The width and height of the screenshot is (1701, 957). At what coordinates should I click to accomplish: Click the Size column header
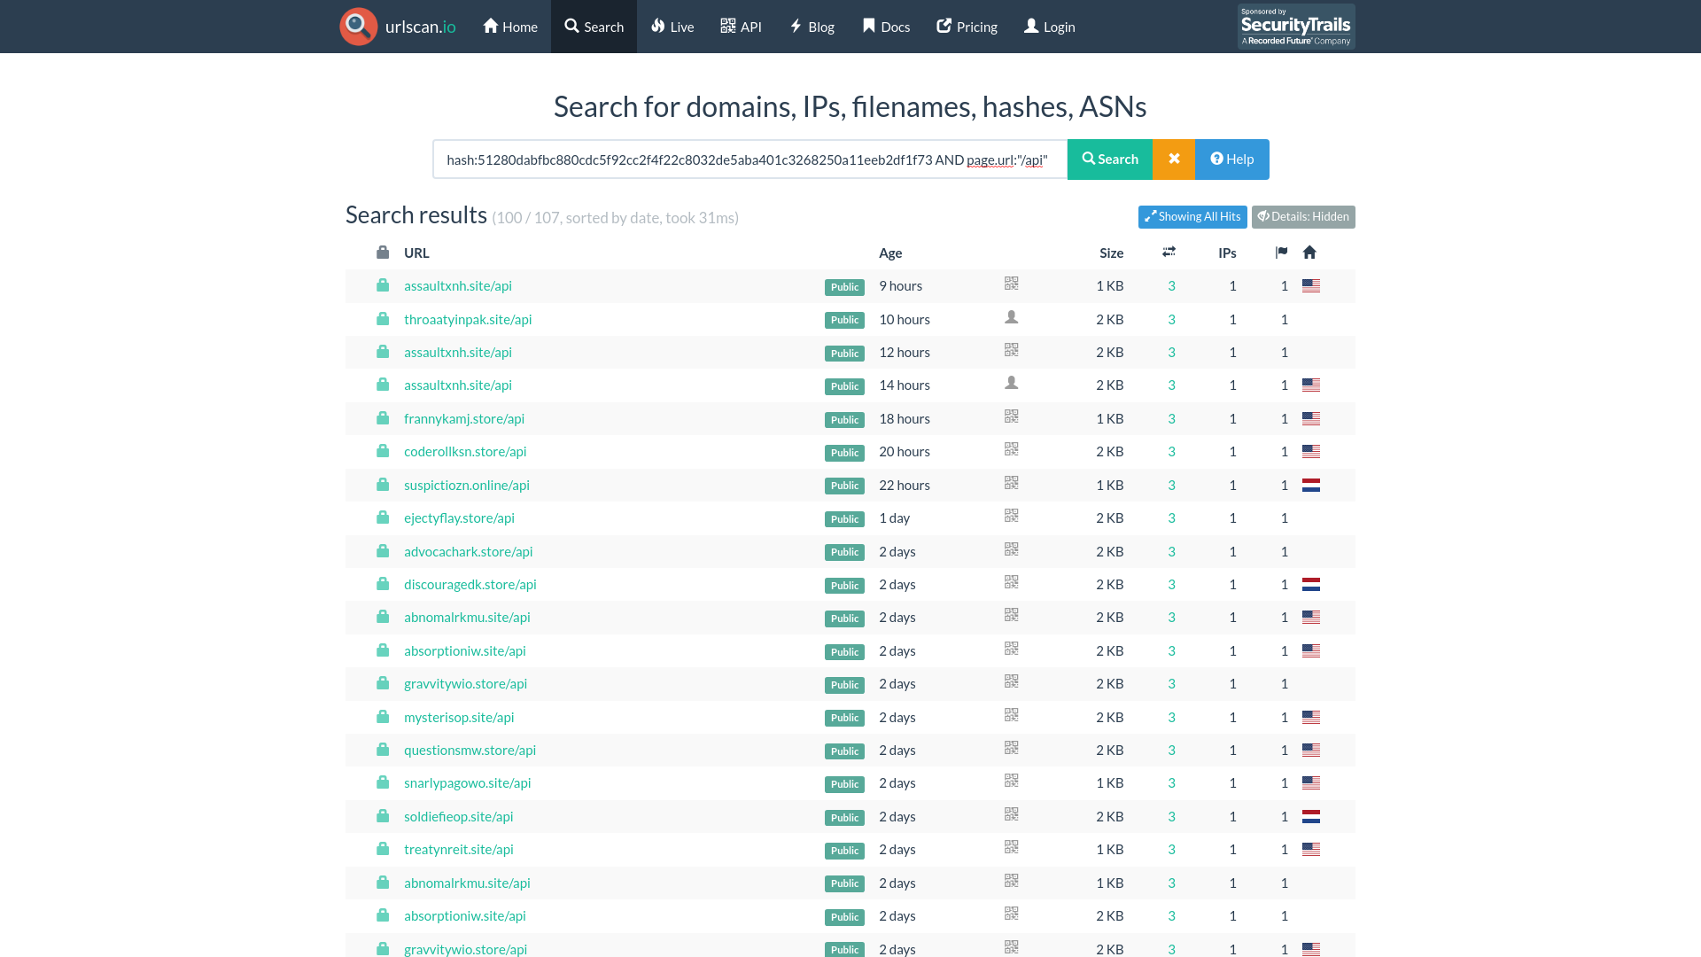[x=1111, y=253]
